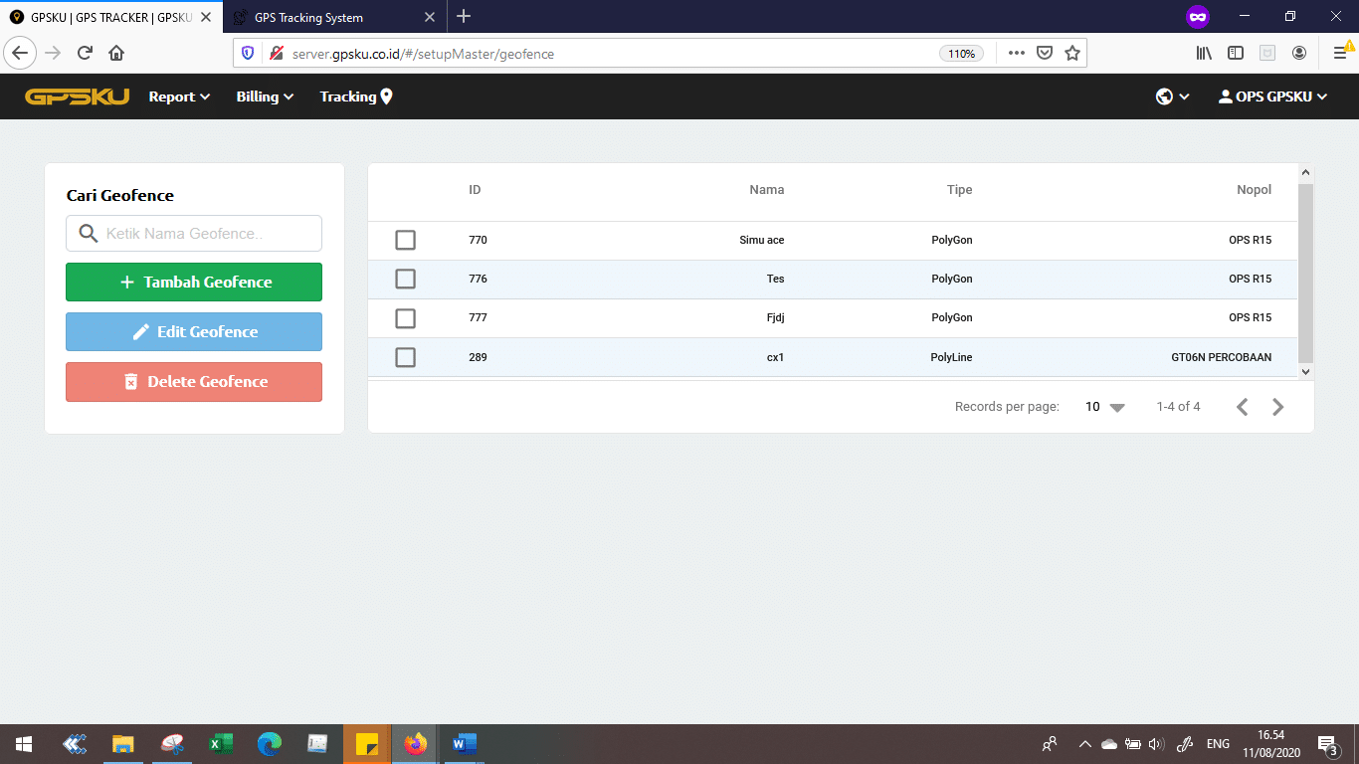Click the Ketik Nama Geofence search field
Viewport: 1359px width, 764px height.
pyautogui.click(x=194, y=234)
